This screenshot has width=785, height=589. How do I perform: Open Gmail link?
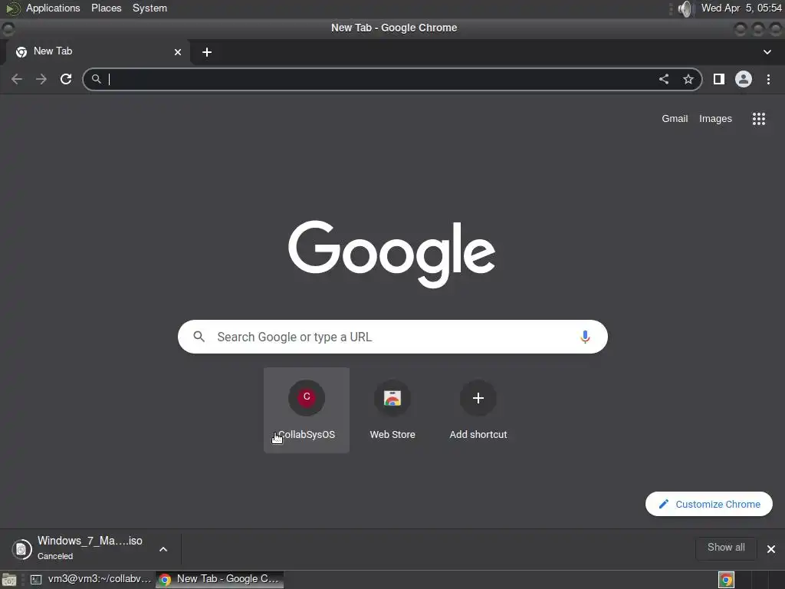tap(675, 119)
